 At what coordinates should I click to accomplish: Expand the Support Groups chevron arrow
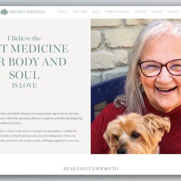click(128, 12)
